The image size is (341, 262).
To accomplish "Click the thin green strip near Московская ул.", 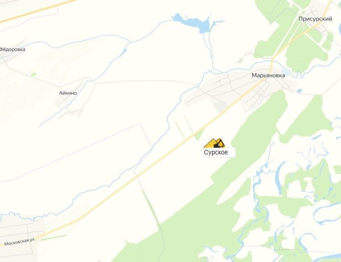I will (54, 237).
